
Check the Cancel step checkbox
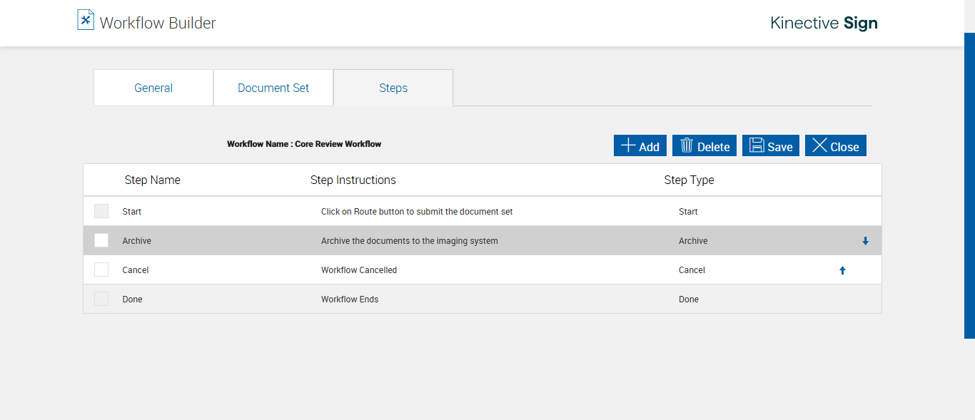point(101,270)
